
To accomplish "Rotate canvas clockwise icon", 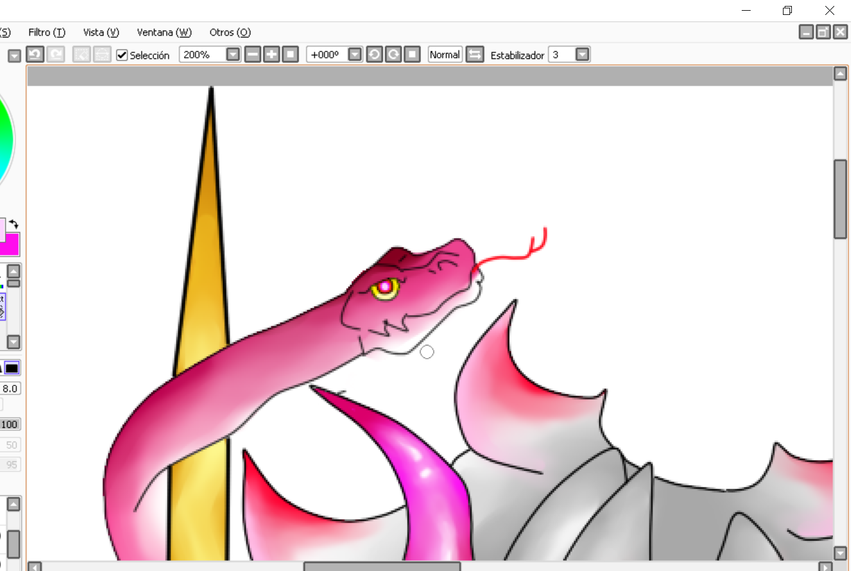I will [394, 54].
